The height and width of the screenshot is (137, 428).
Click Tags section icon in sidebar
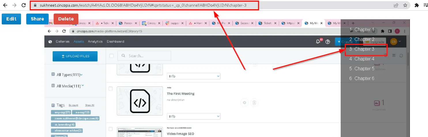pyautogui.click(x=53, y=105)
